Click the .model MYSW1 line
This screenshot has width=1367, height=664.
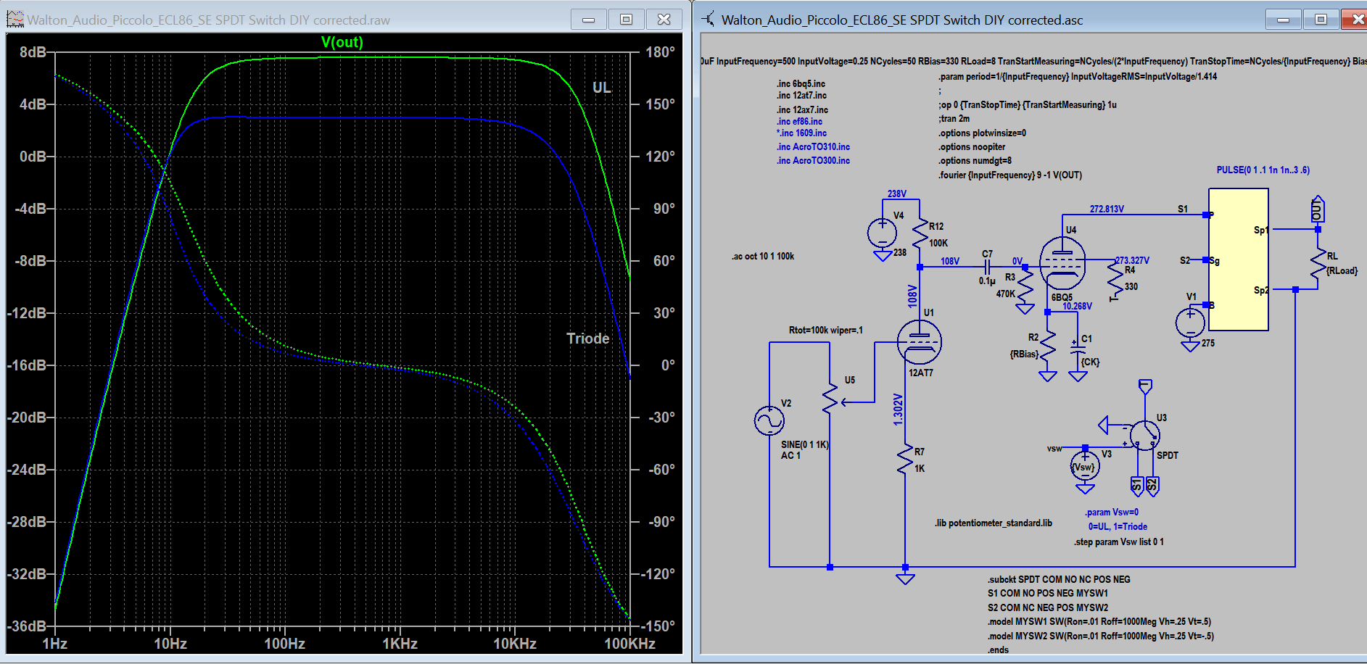(x=1099, y=622)
